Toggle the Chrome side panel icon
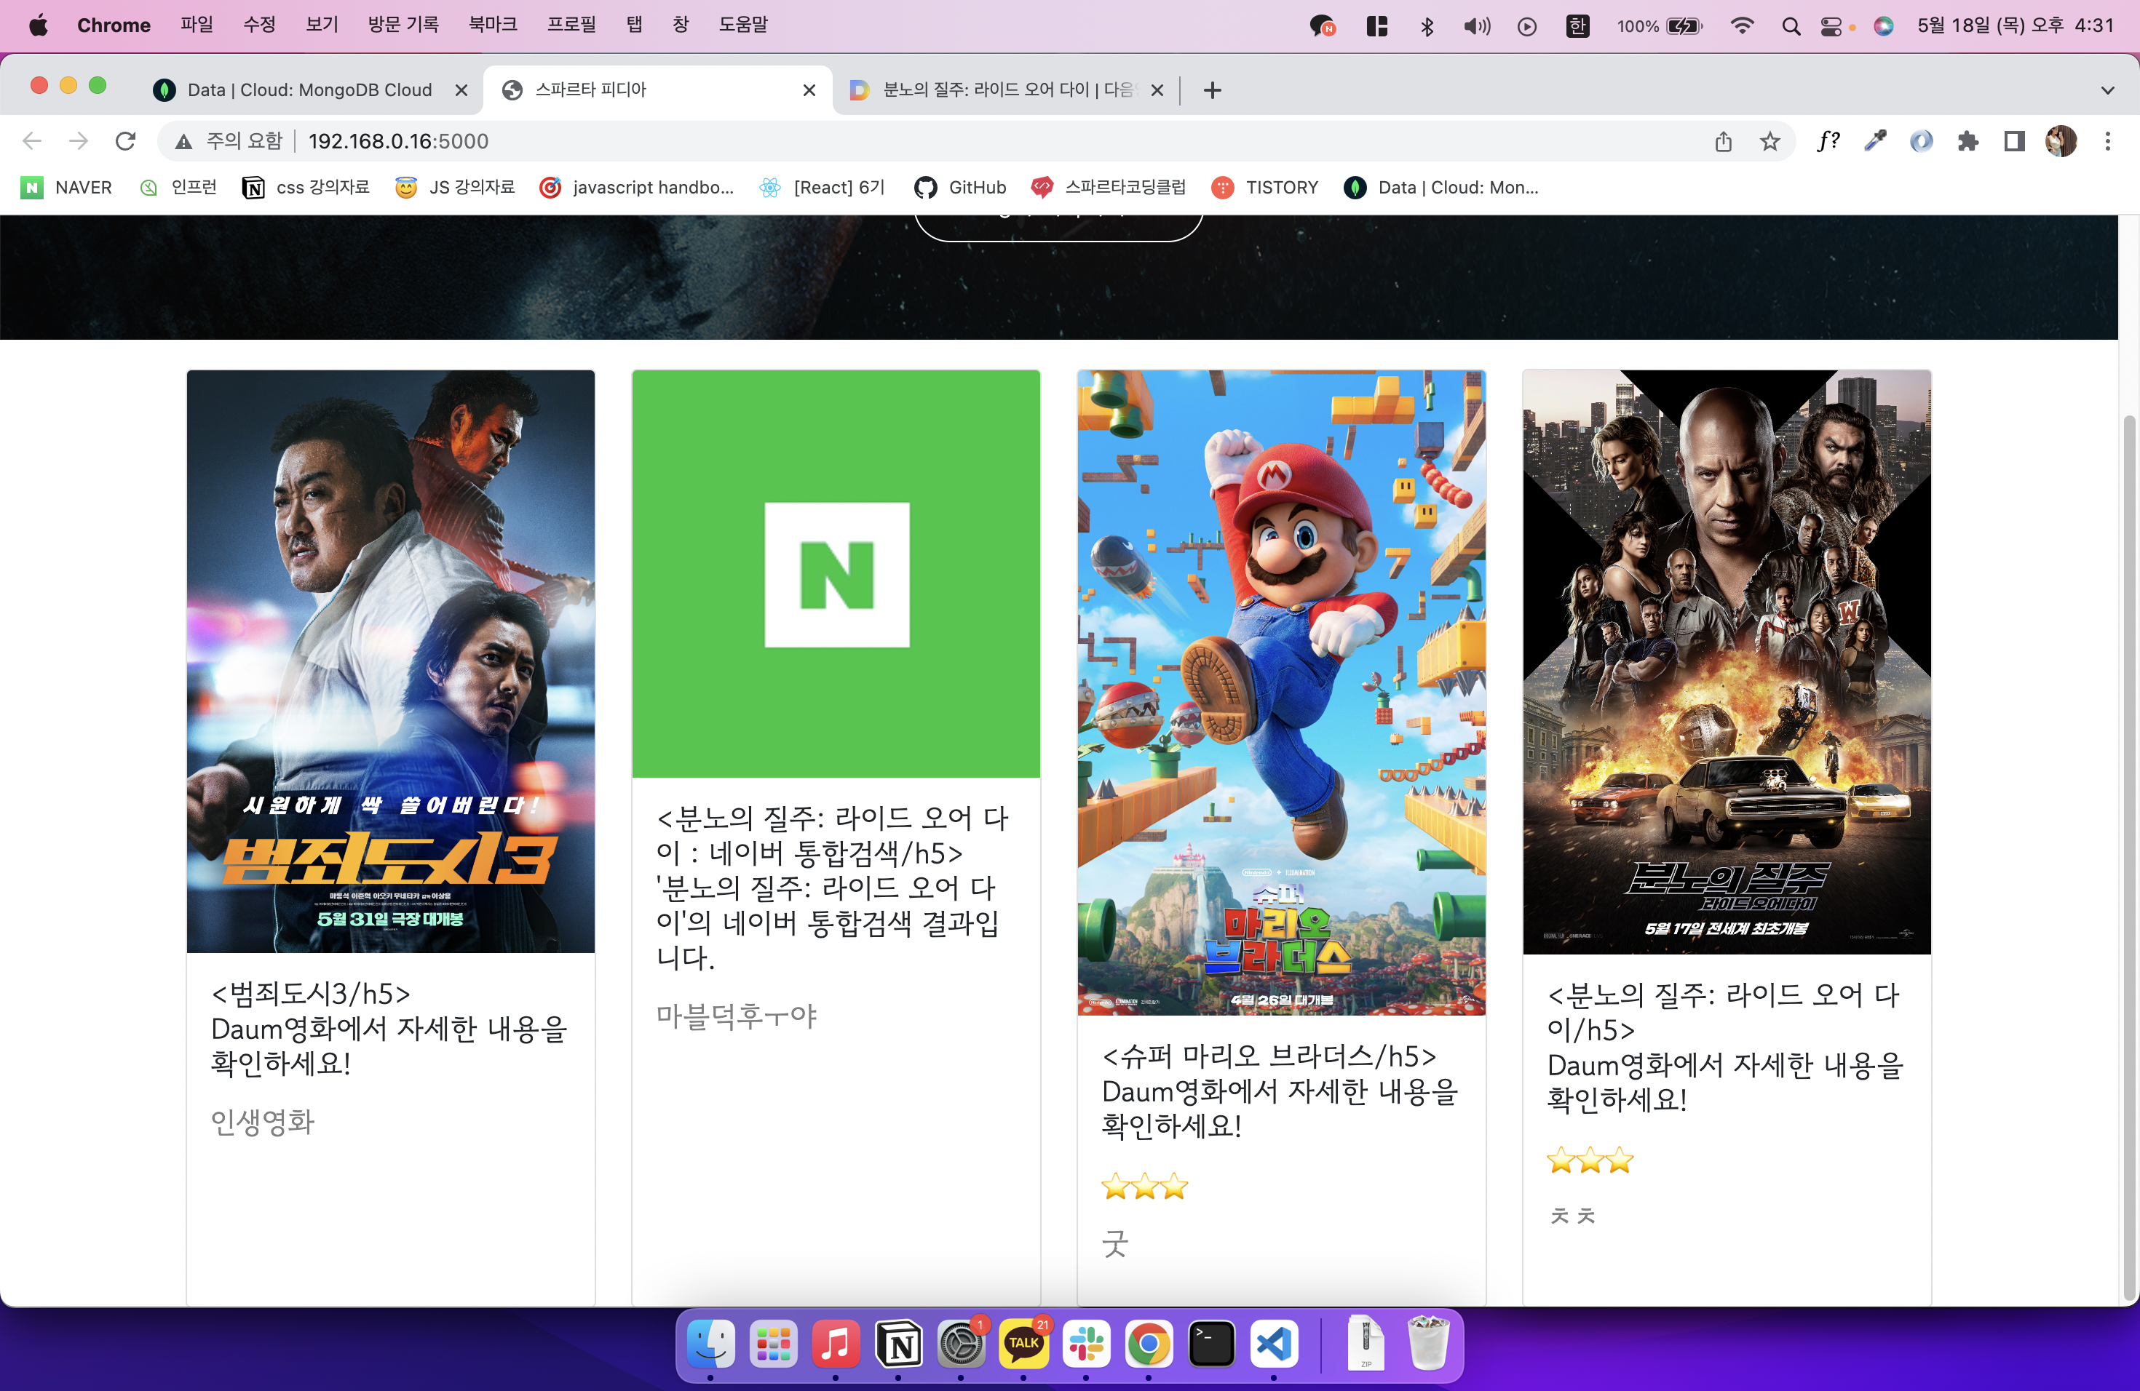This screenshot has width=2140, height=1391. 2014,141
